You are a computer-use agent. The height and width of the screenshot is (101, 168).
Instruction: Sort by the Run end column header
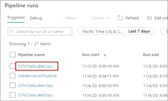pos(151,55)
